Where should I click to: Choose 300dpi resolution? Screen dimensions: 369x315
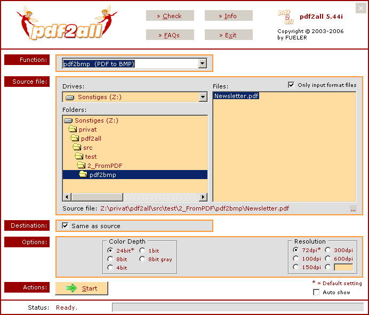click(x=328, y=250)
